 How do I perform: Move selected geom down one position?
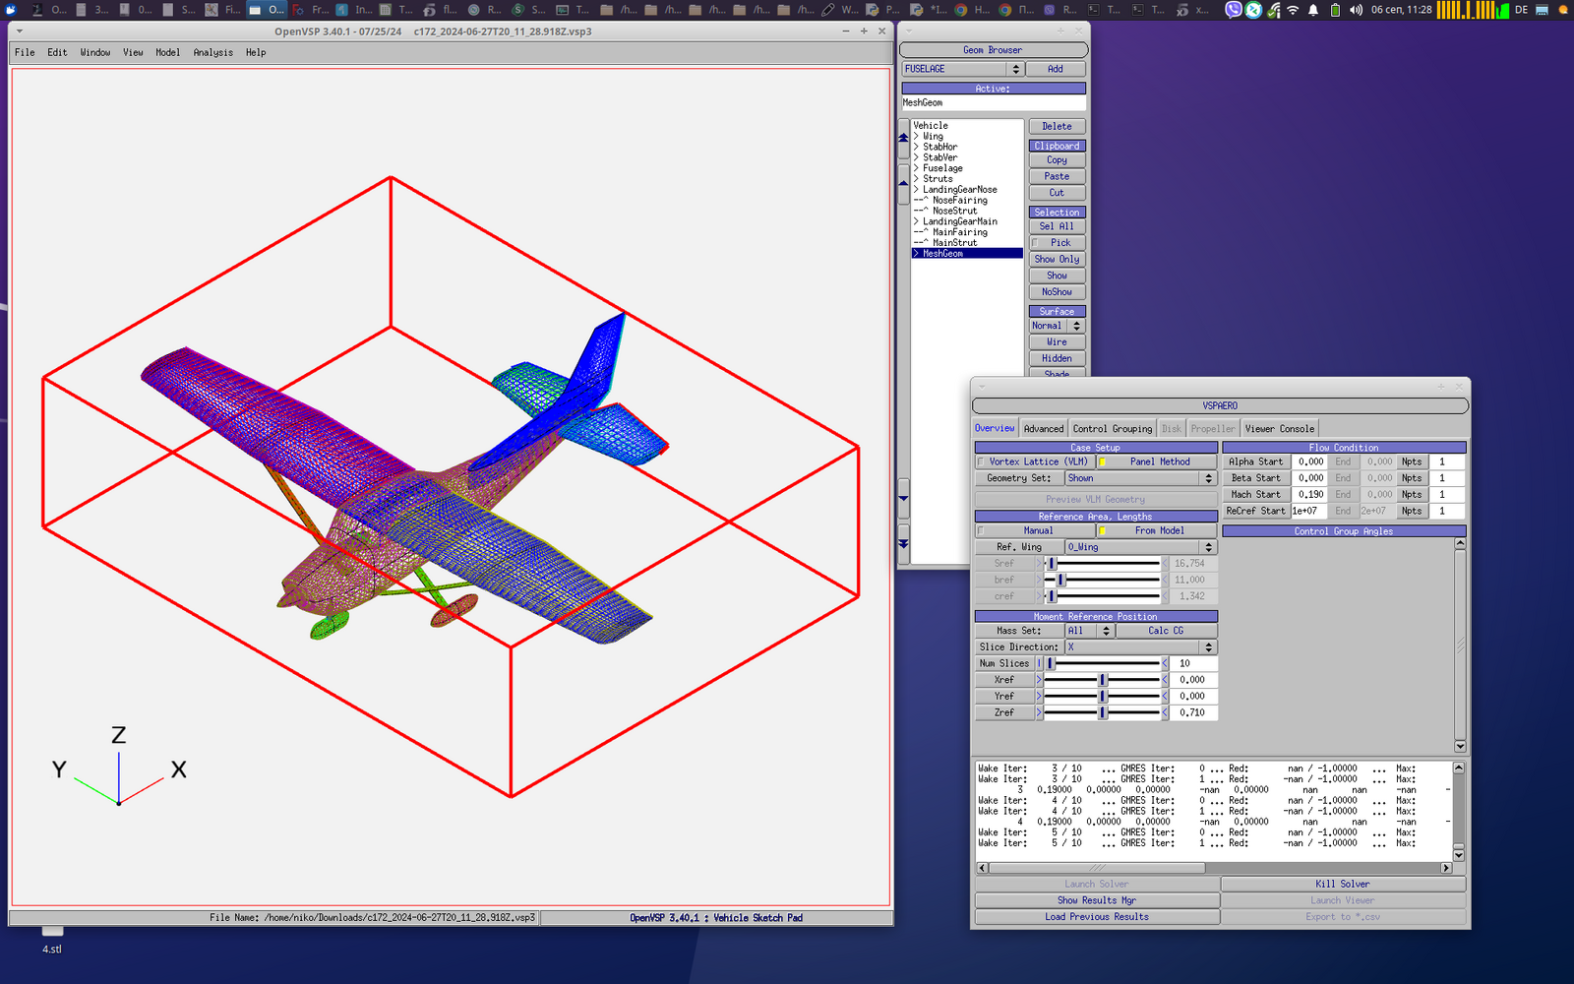[x=903, y=499]
